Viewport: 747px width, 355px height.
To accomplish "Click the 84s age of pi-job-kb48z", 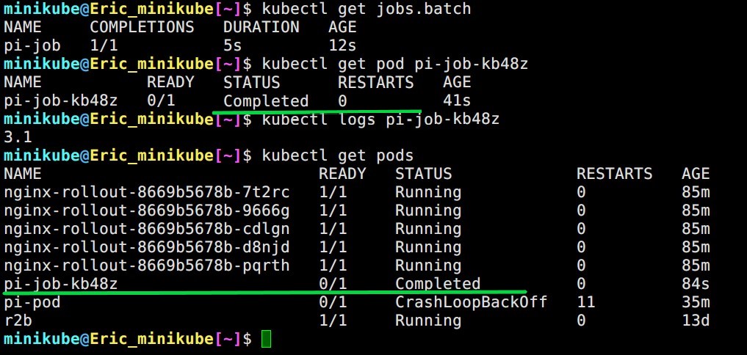I will click(x=696, y=284).
